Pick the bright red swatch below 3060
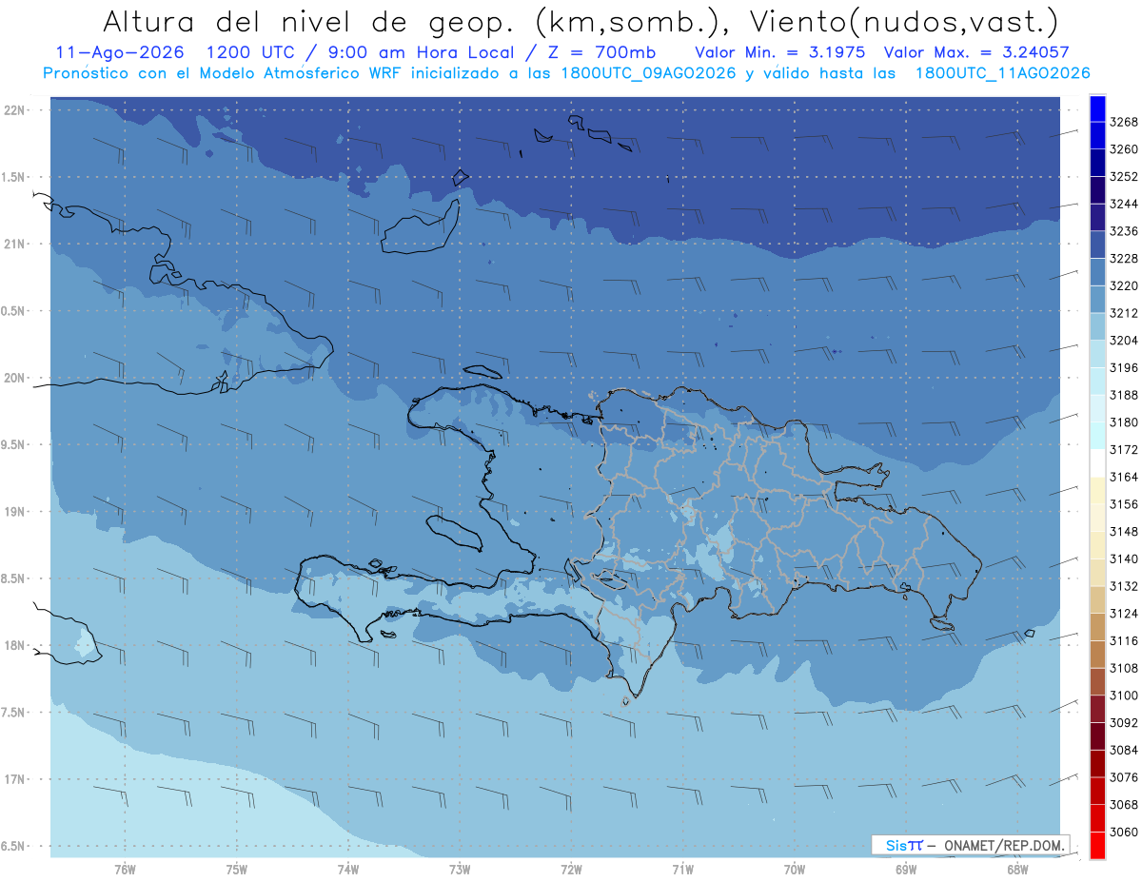The height and width of the screenshot is (882, 1142). click(x=1097, y=845)
